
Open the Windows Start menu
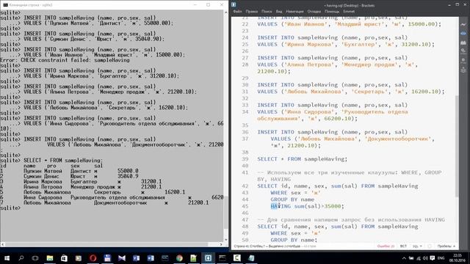7,257
